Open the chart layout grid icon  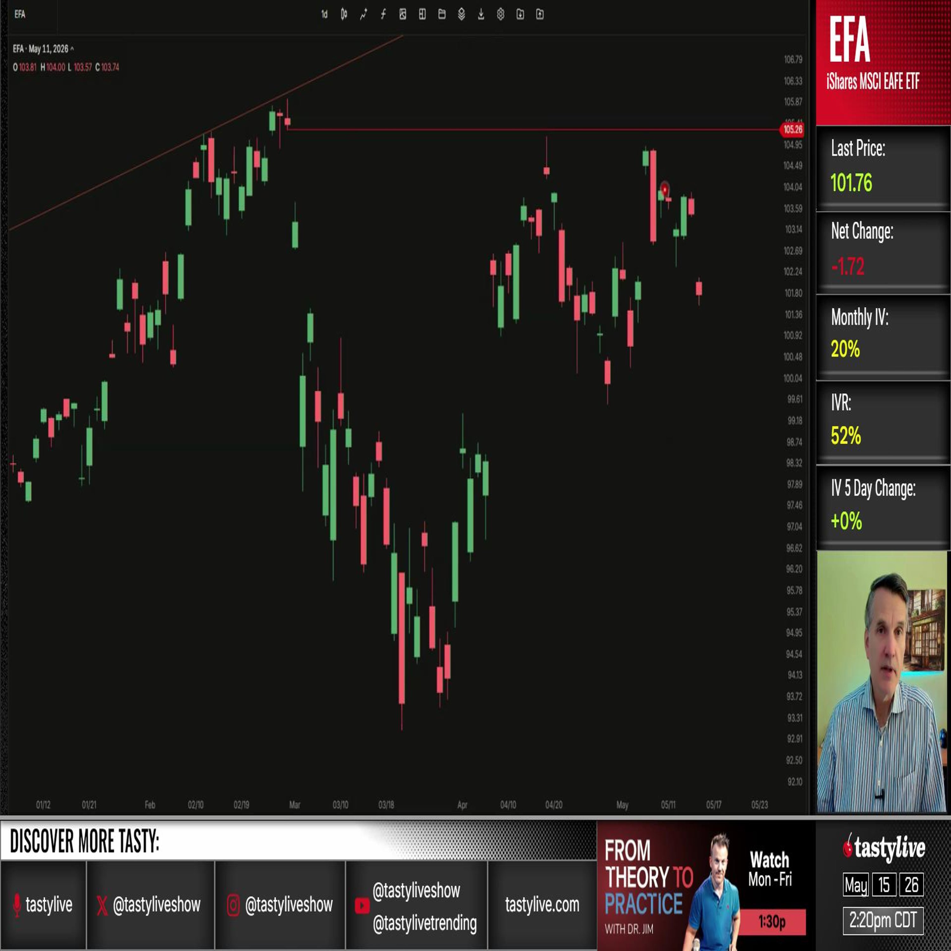coord(422,14)
